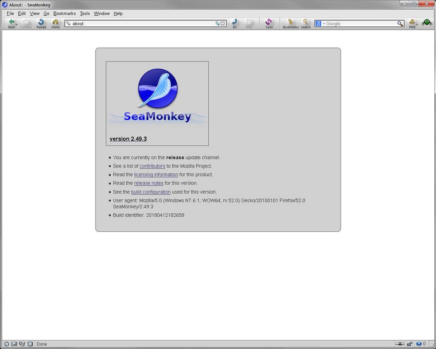
Task: Go back using the Back arrow
Action: pyautogui.click(x=11, y=24)
